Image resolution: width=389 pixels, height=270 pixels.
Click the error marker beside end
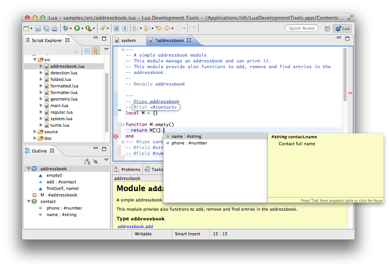[x=116, y=136]
